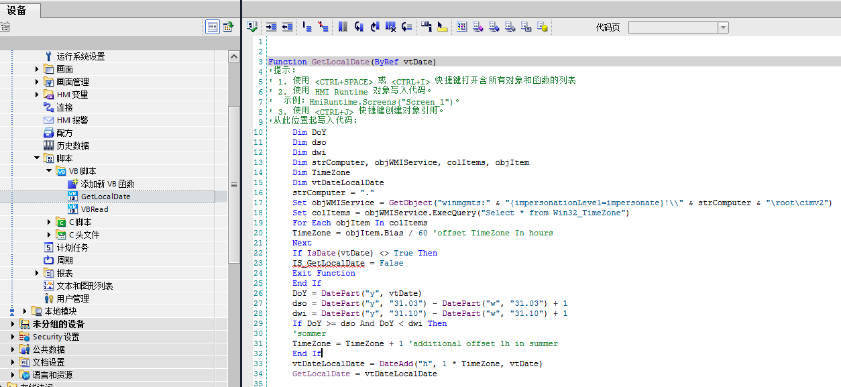Open 文本和图形列表 item
The image size is (841, 387).
pyautogui.click(x=85, y=286)
